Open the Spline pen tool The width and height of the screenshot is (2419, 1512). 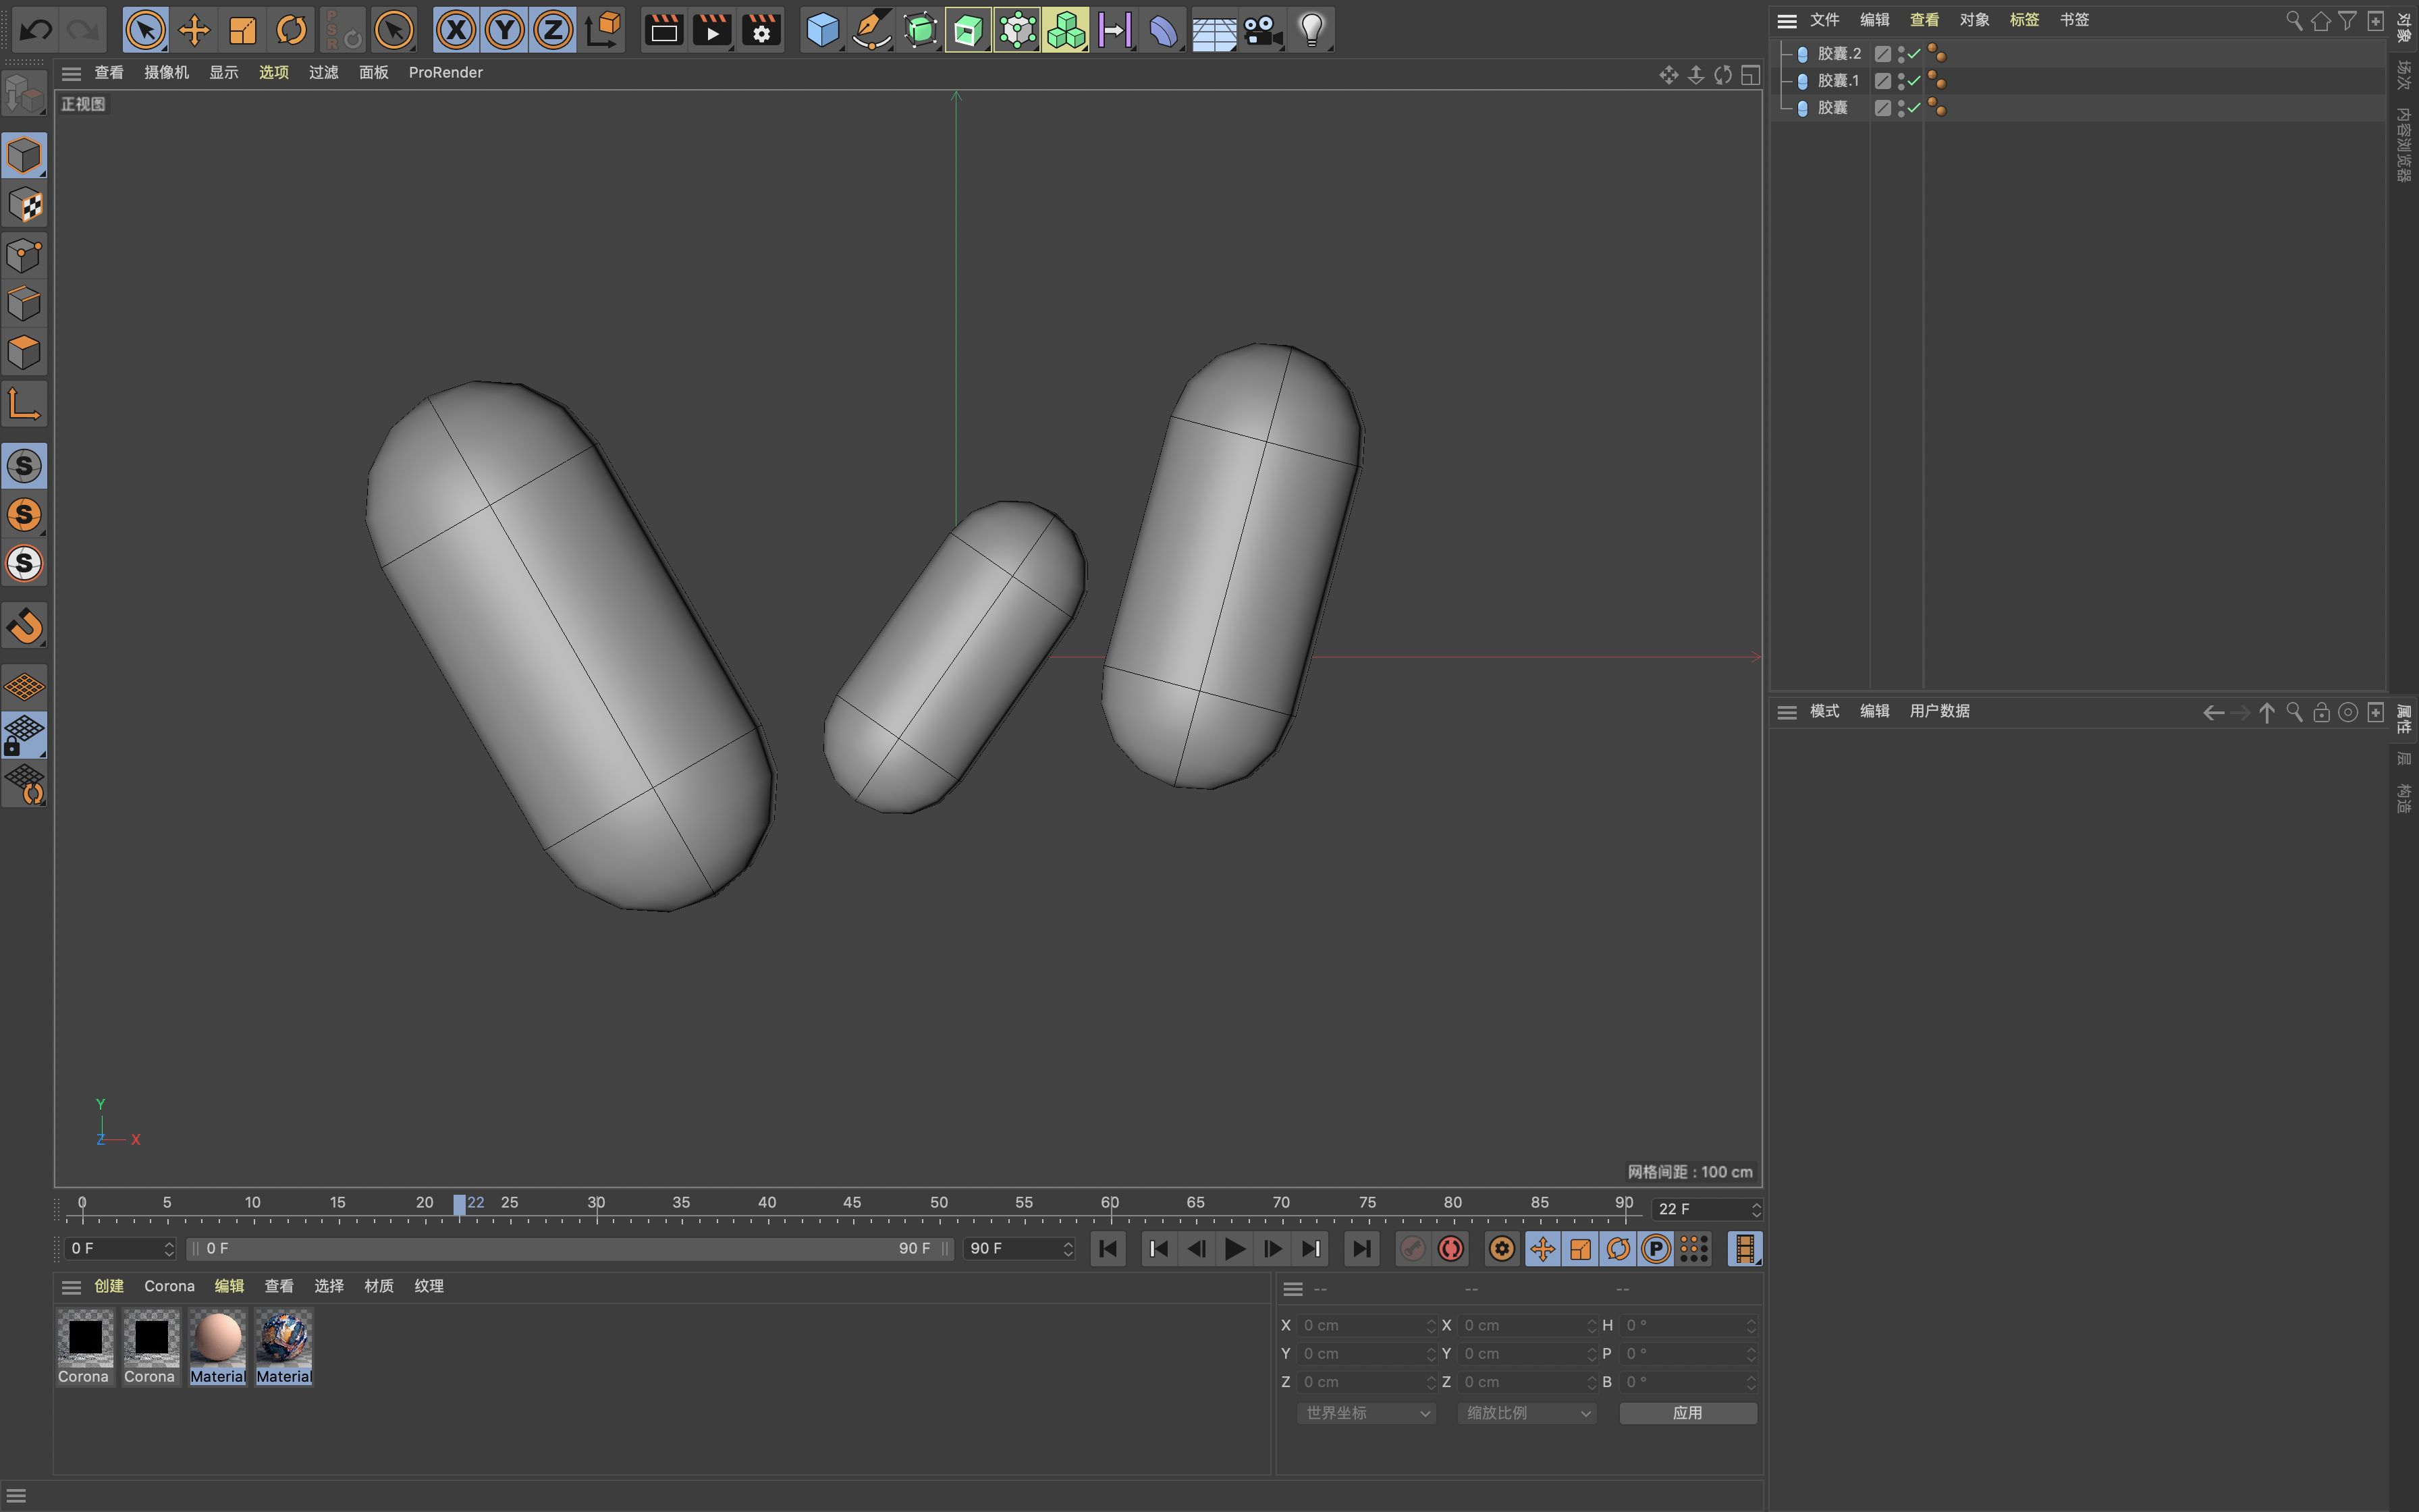coord(871,30)
